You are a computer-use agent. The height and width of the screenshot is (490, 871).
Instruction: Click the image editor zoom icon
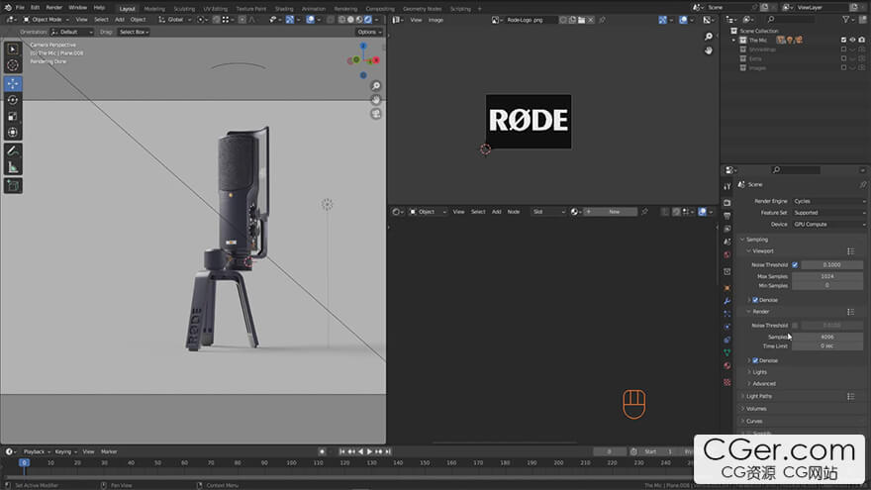pos(709,37)
